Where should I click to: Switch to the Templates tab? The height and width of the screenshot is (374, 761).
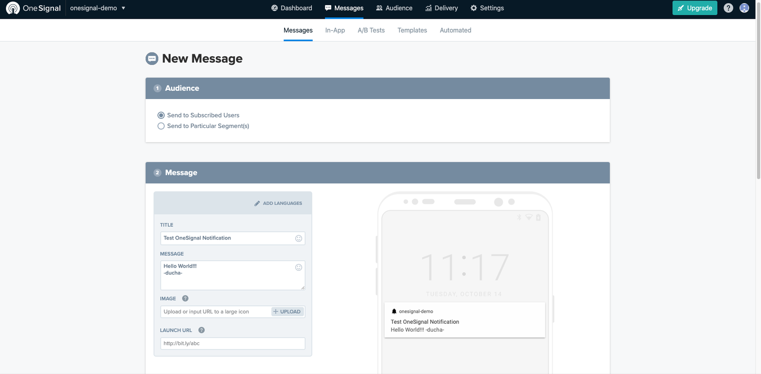coord(412,30)
